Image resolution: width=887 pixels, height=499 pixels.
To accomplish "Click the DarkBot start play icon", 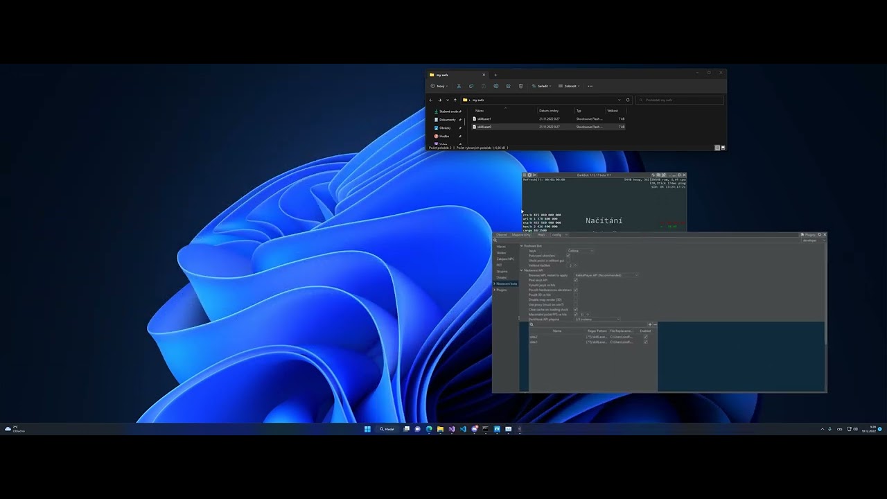I will (534, 175).
